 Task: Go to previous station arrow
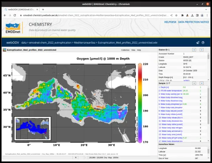pos(194,50)
